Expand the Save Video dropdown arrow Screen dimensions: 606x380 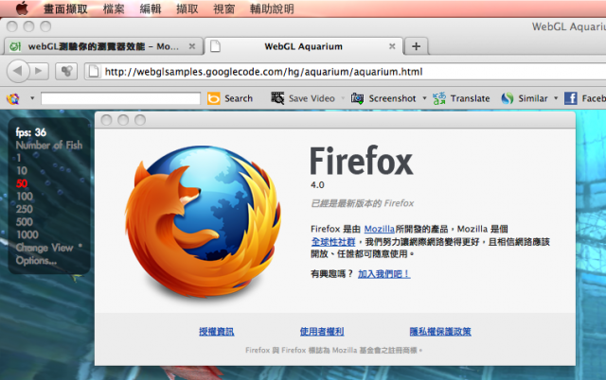pos(343,98)
